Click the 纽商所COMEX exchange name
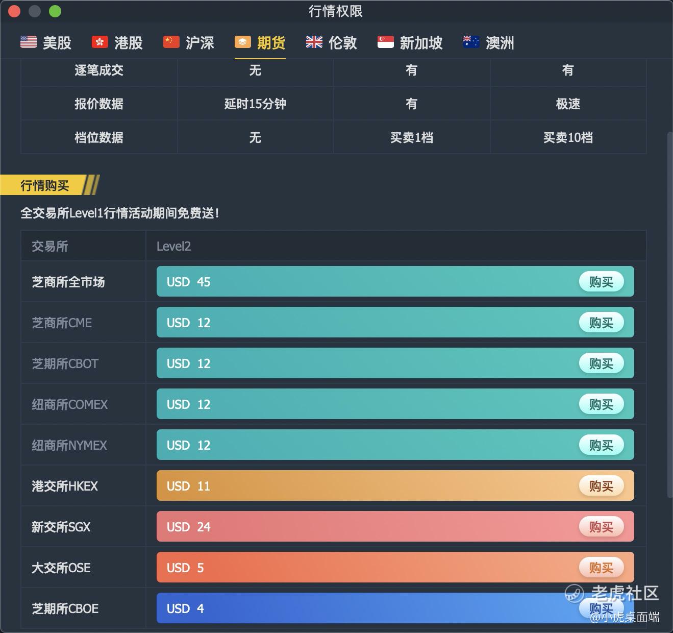 point(69,404)
